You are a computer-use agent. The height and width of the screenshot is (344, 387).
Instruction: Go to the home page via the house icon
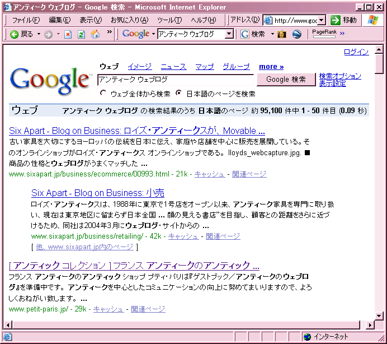pyautogui.click(x=95, y=34)
